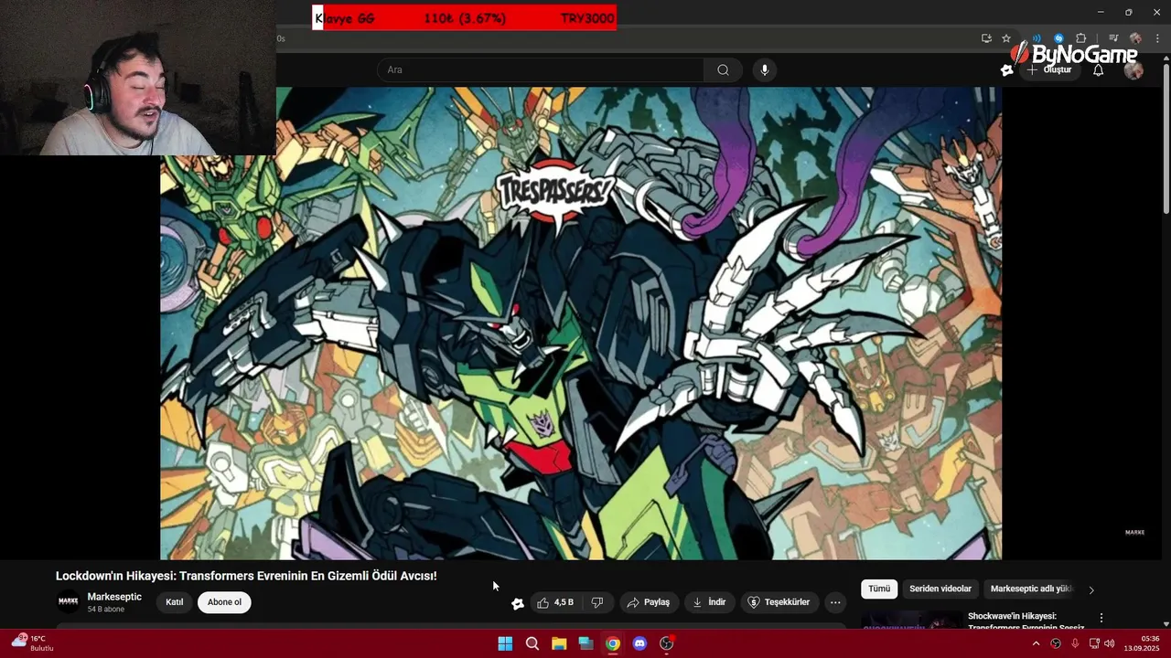Open Chrome media control icon

(x=1113, y=38)
